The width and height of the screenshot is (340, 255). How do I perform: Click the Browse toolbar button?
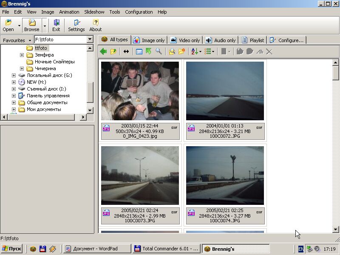pyautogui.click(x=31, y=25)
